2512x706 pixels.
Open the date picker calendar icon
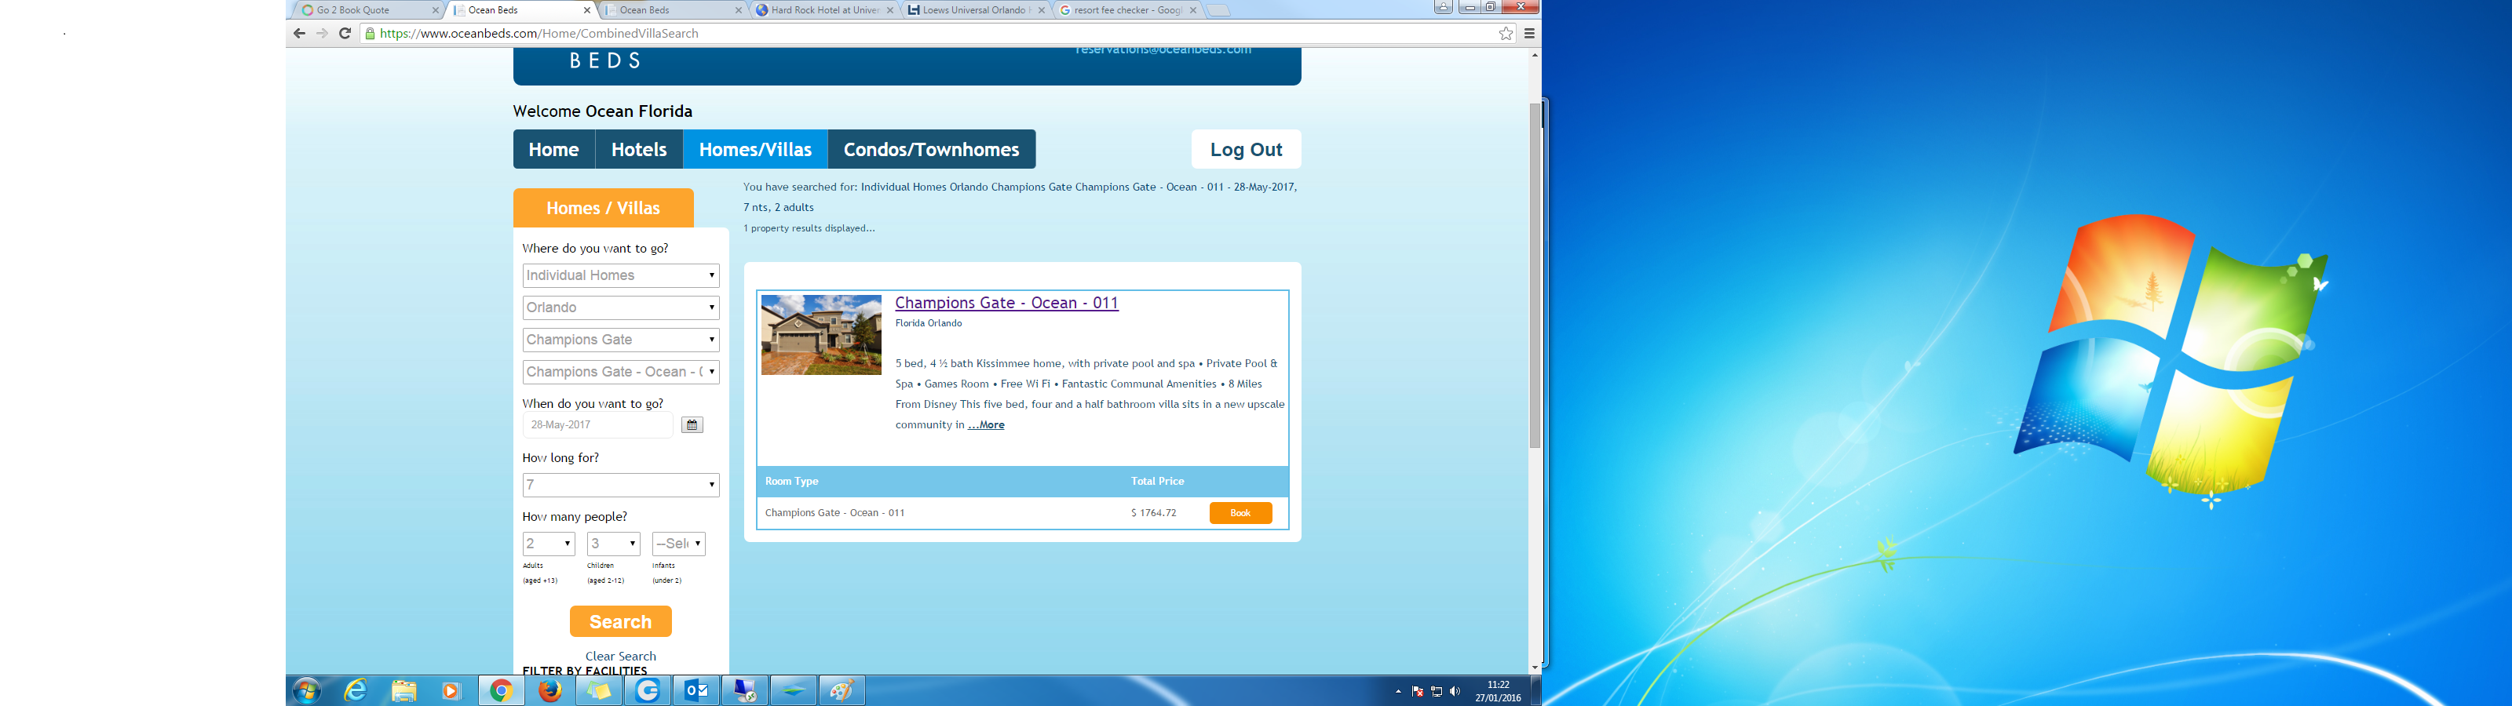point(692,425)
